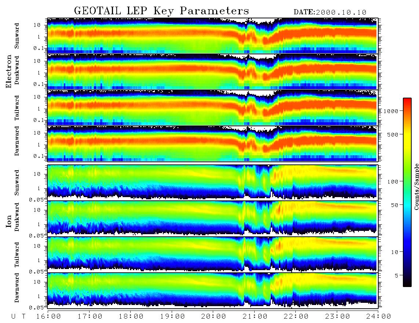The height and width of the screenshot is (323, 419).
Task: Click the '100' color bar tick label
Action: pos(393,182)
